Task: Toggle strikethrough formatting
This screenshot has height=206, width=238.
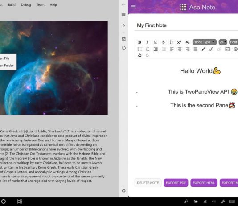Action: click(163, 42)
